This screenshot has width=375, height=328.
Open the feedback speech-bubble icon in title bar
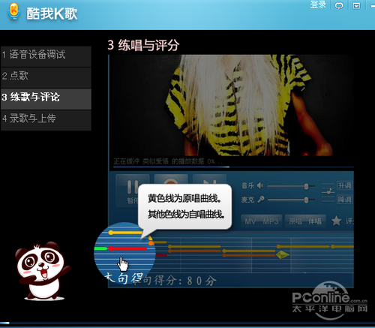tap(339, 5)
